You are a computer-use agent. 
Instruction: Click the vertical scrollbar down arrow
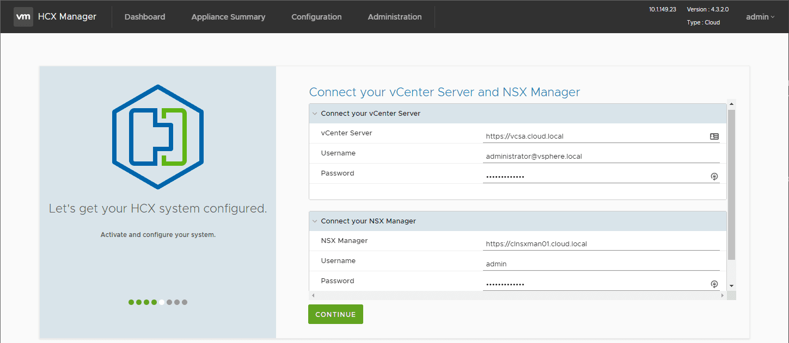coord(731,285)
